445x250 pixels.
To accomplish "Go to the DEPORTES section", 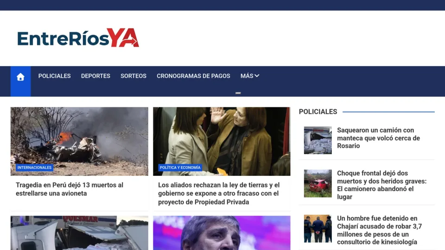I will [95, 76].
